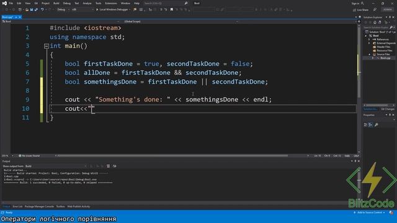Open the Git menu
The height and width of the screenshot is (223, 397).
point(36,3)
